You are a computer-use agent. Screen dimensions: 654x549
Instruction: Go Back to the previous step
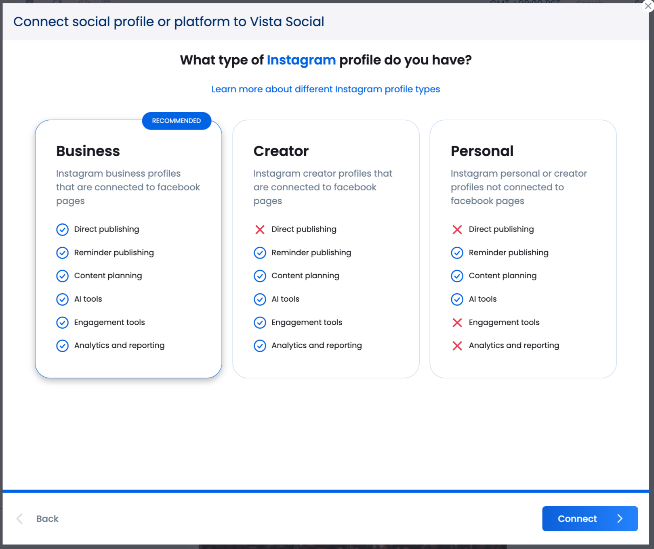tap(37, 519)
